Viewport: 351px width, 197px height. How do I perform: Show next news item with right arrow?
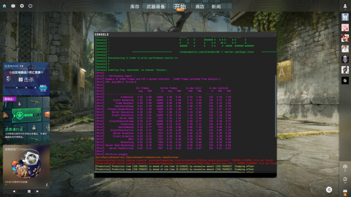pos(38,191)
